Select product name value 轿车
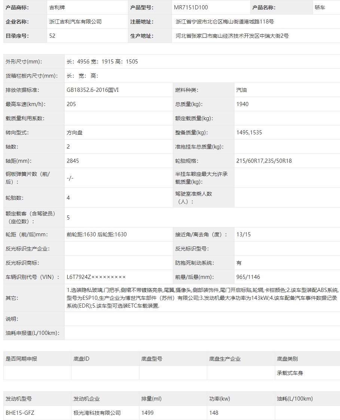This screenshot has width=340, height=420. (320, 7)
